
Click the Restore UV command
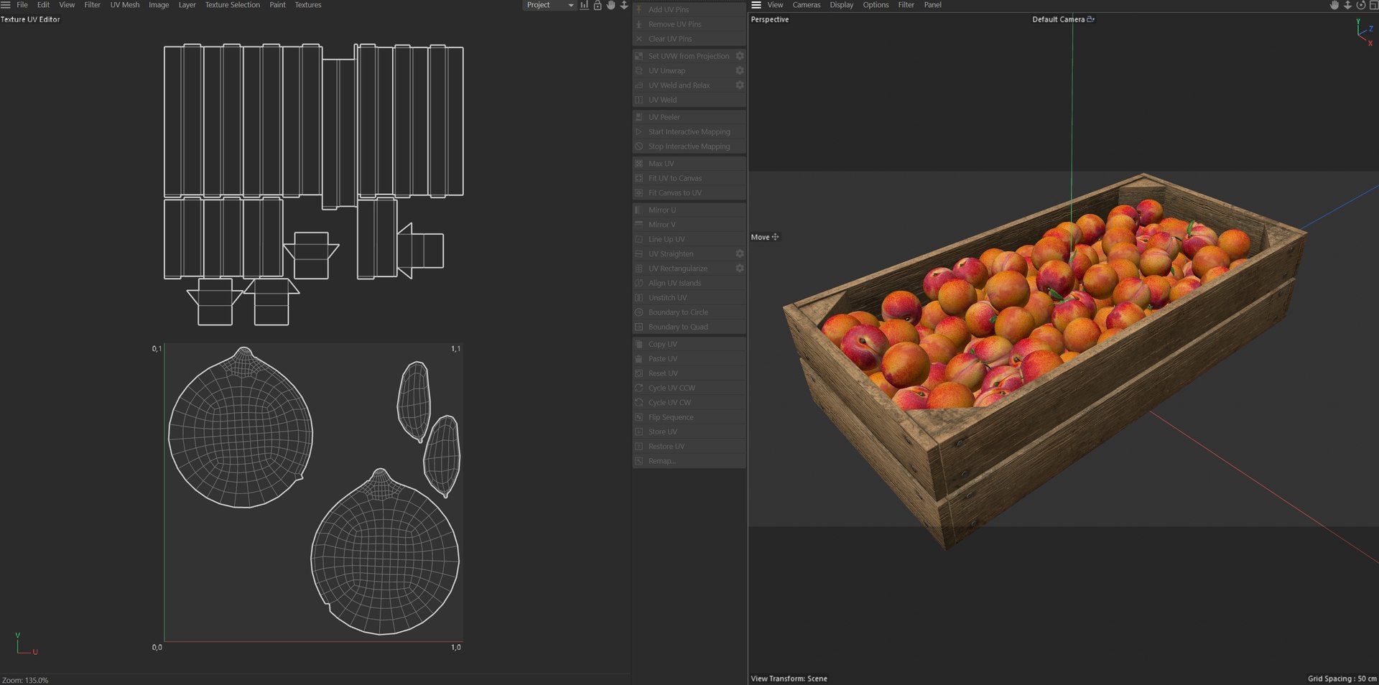click(689, 447)
